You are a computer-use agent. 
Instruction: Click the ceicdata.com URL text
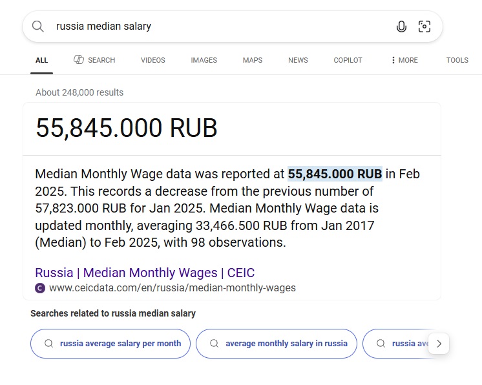(x=172, y=288)
